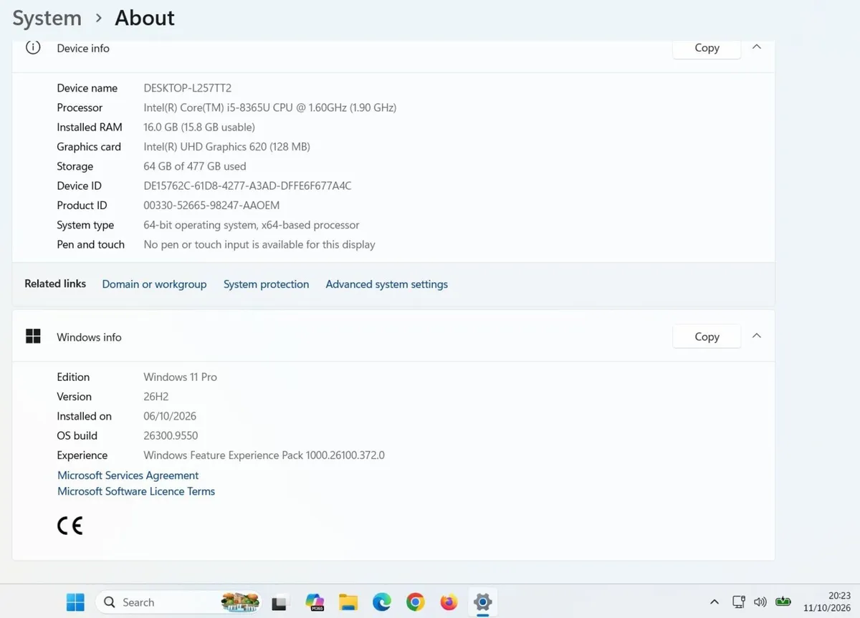Click the Settings gear taskbar icon
Screen dimensions: 860x618
[x=482, y=602]
